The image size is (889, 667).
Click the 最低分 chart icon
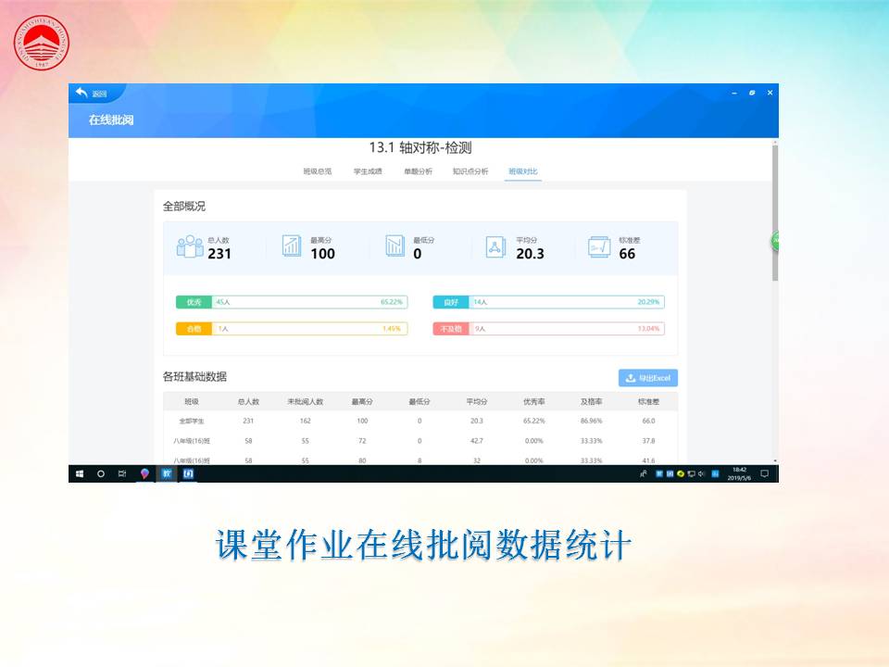click(x=395, y=245)
